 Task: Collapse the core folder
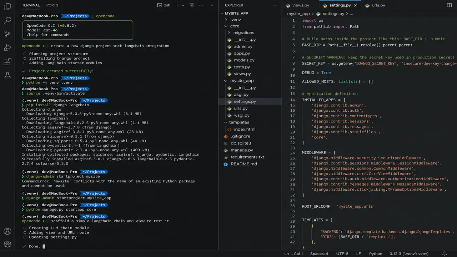coord(226,26)
